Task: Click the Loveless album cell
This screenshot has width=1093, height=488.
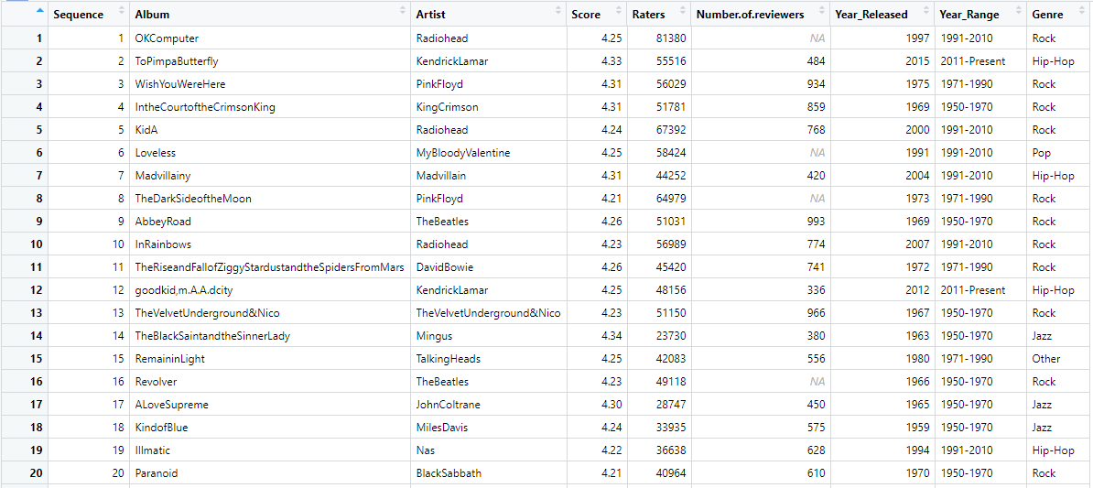Action: [270, 153]
